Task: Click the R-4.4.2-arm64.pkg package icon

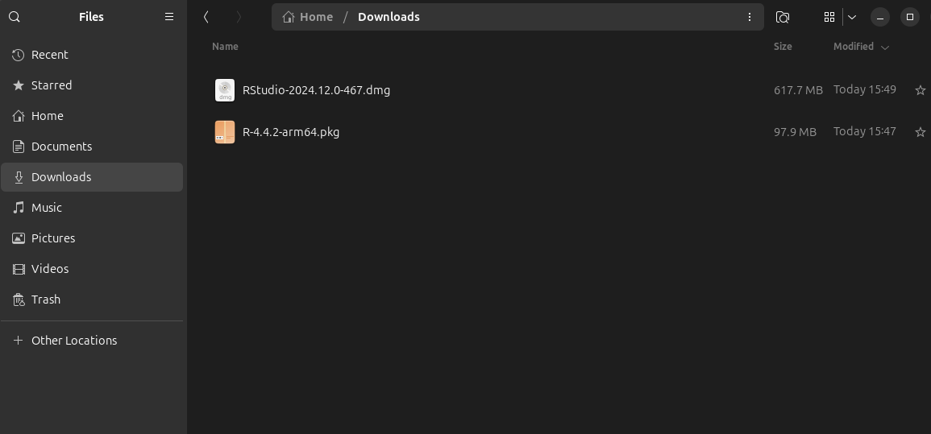Action: pos(225,132)
